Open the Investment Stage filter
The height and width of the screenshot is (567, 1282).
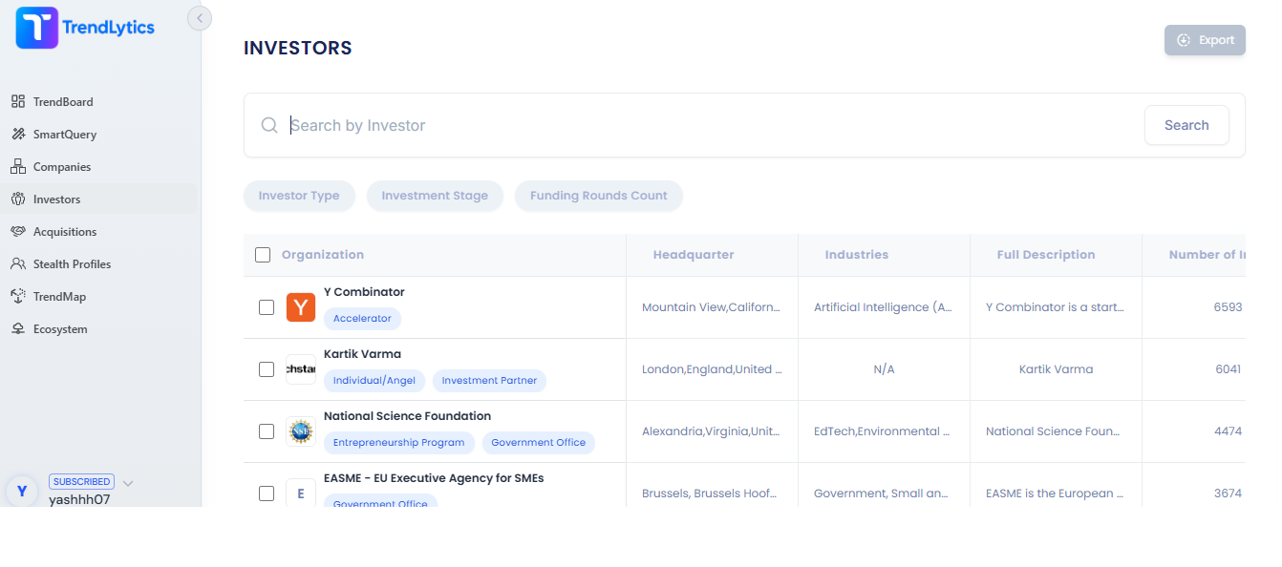point(435,196)
